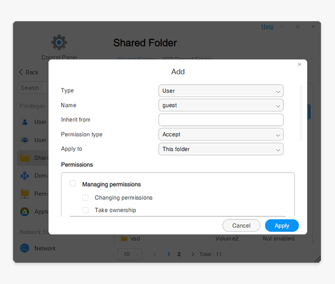Tick the Take ownership checkbox
Viewport: 335px width, 284px height.
click(85, 210)
